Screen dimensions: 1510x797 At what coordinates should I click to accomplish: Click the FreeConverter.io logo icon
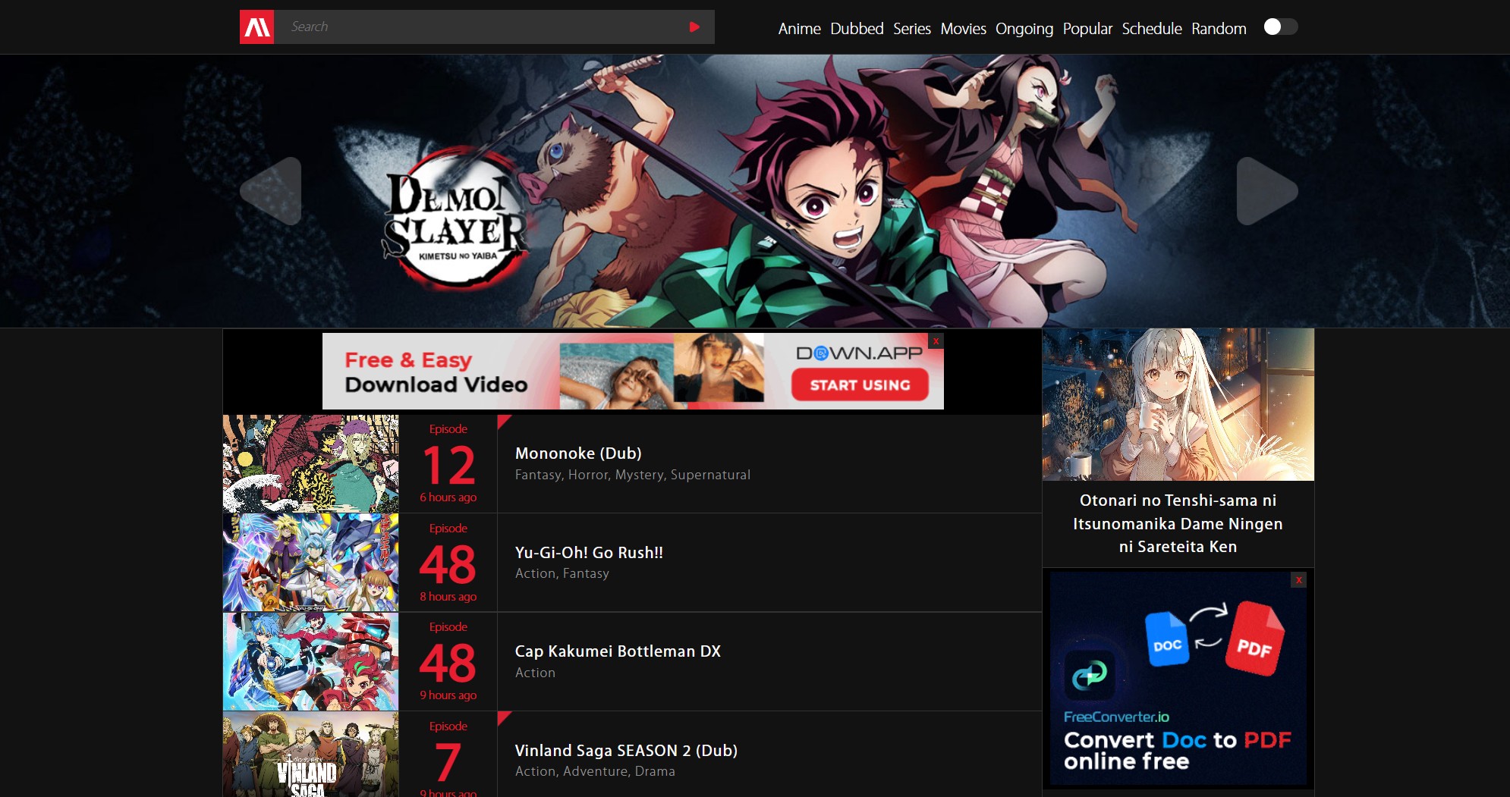tap(1090, 674)
